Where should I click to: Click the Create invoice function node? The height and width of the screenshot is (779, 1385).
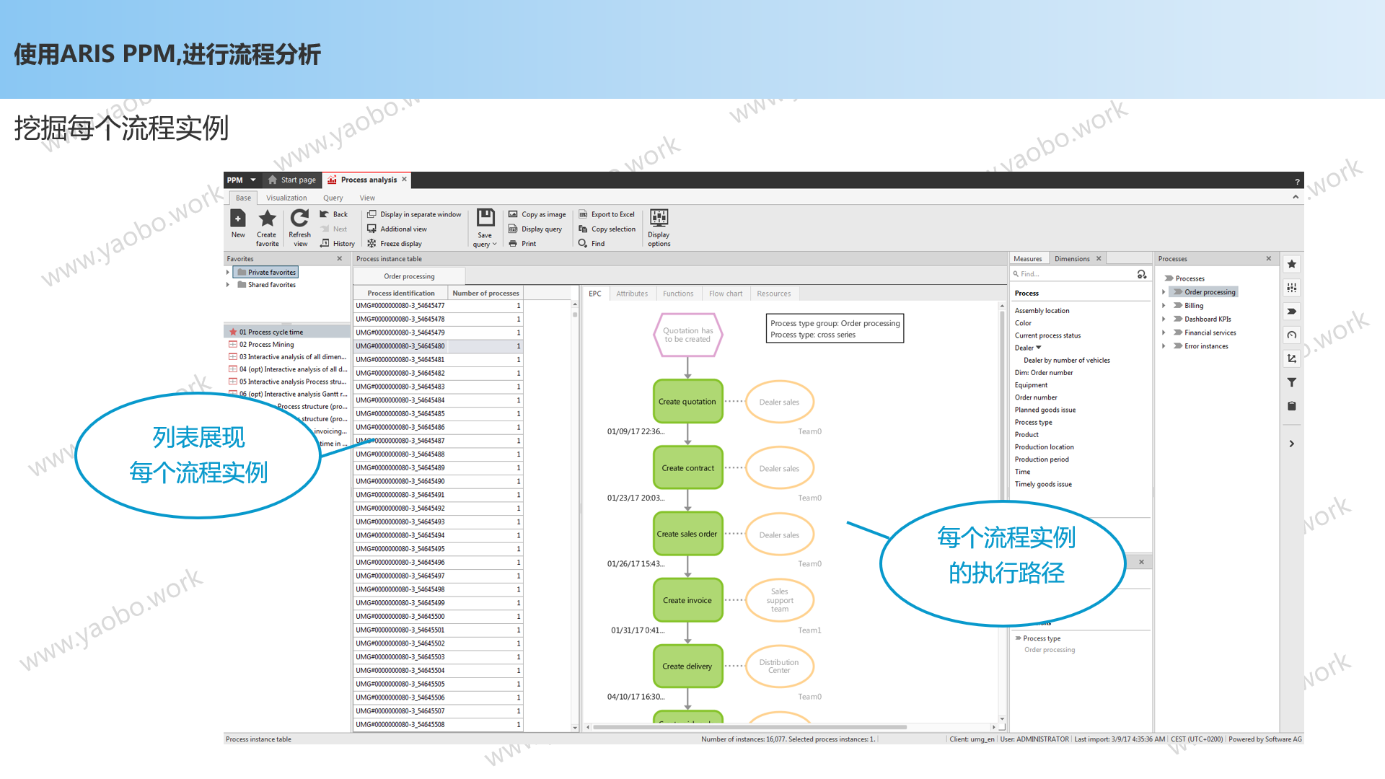(x=687, y=600)
